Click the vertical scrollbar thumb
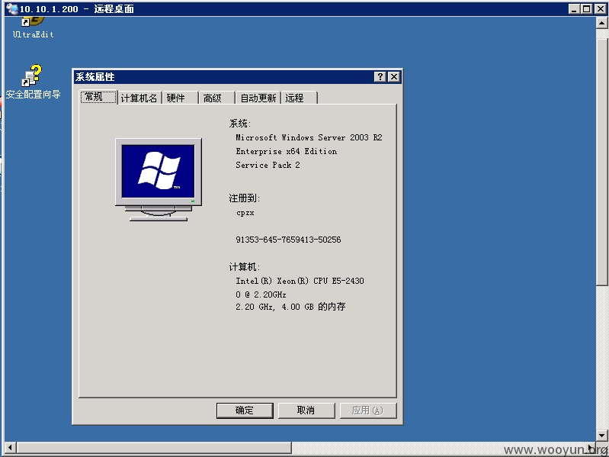This screenshot has width=609, height=457. click(602, 161)
